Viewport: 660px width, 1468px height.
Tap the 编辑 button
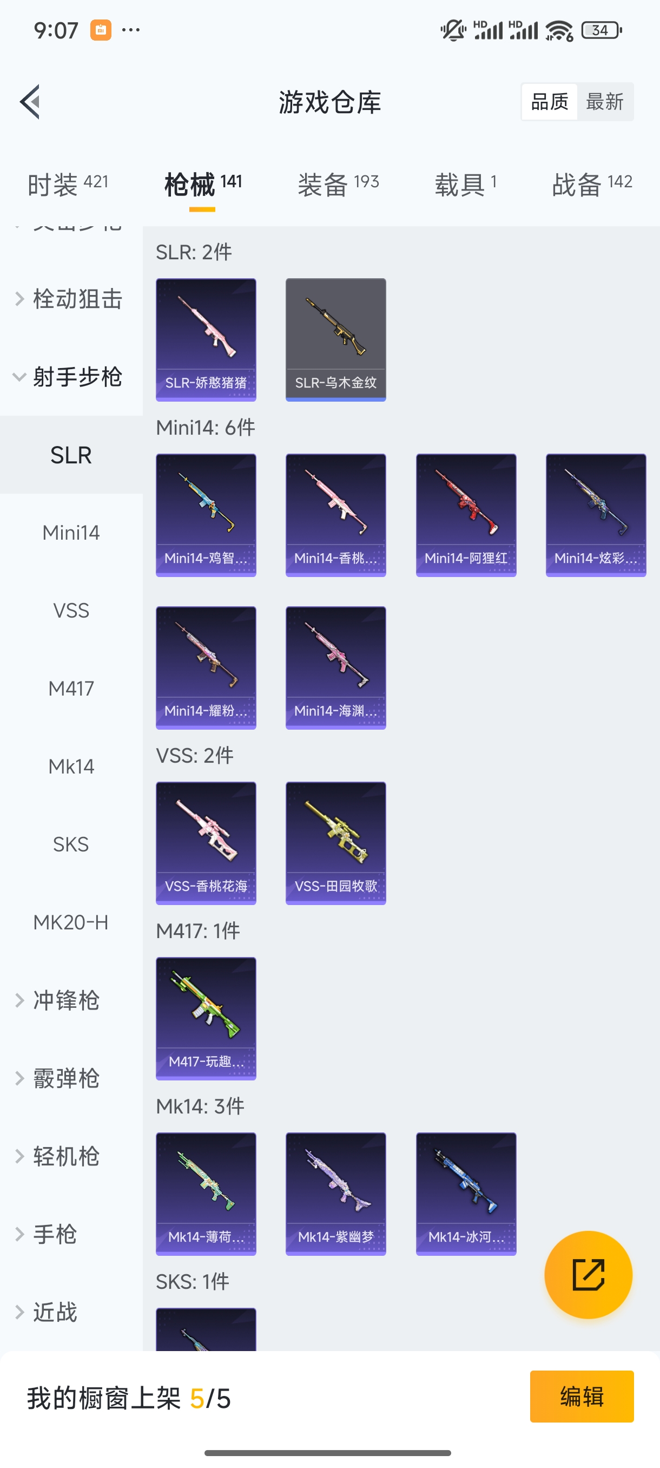click(582, 1397)
